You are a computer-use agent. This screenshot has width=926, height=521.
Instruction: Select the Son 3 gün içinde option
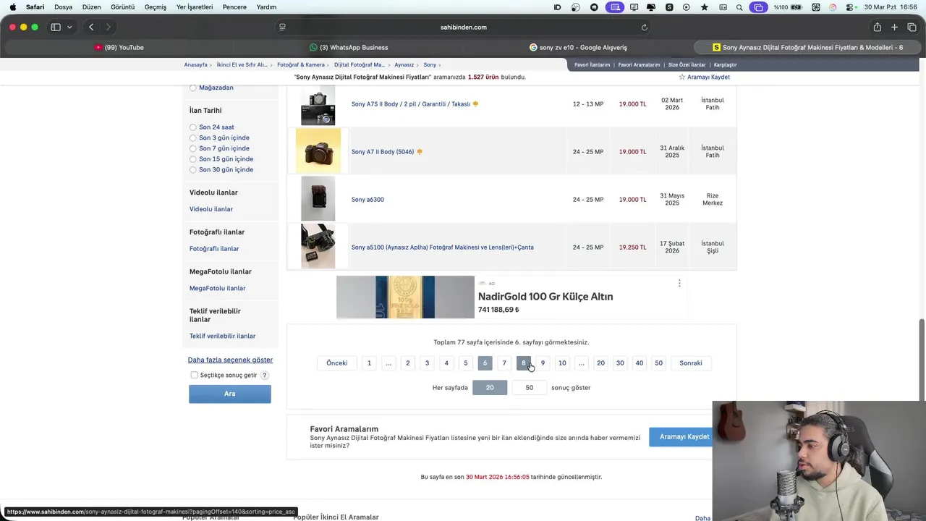[x=193, y=137]
